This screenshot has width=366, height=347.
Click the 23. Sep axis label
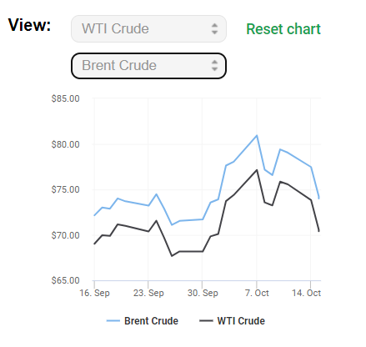pos(148,293)
